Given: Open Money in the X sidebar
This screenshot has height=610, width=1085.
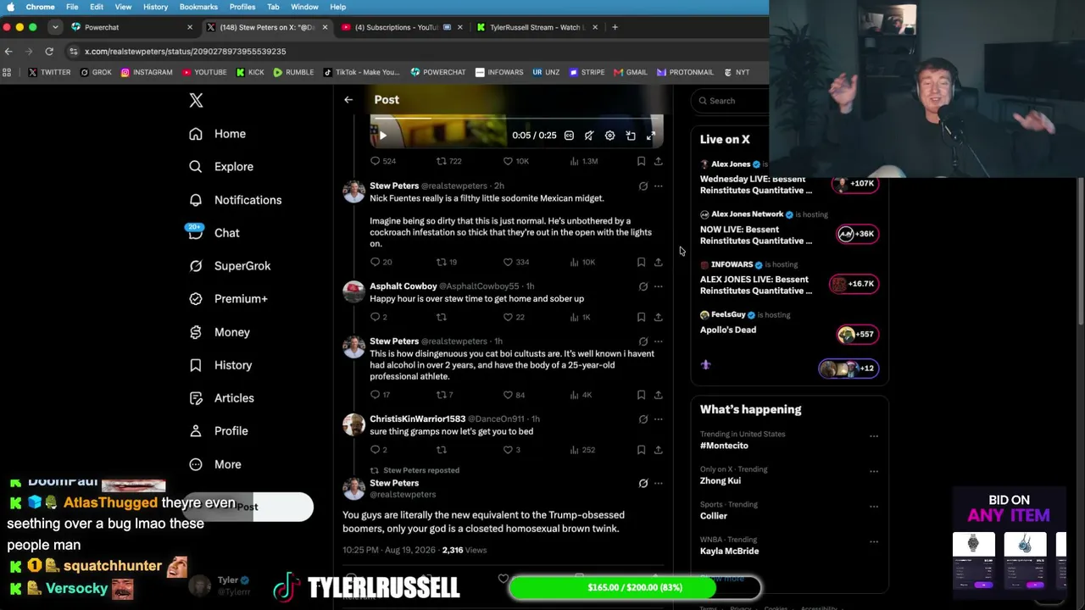Looking at the screenshot, I should point(220,332).
